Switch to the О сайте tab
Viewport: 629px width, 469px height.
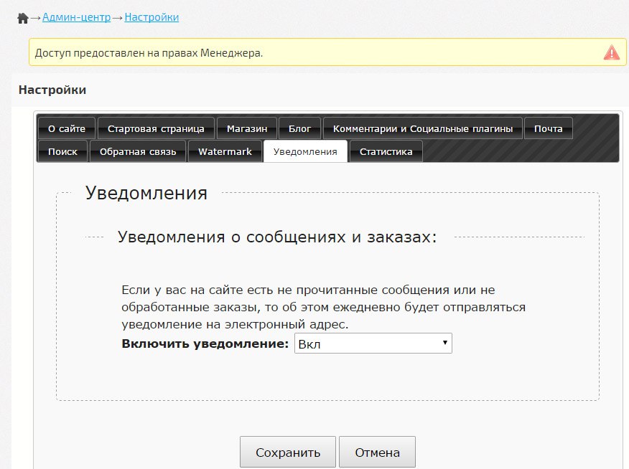pyautogui.click(x=67, y=129)
